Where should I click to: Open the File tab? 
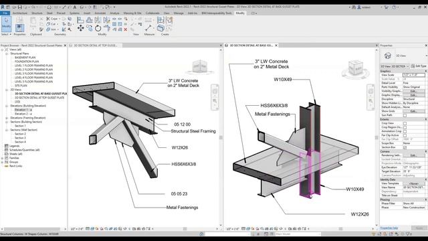5,13
